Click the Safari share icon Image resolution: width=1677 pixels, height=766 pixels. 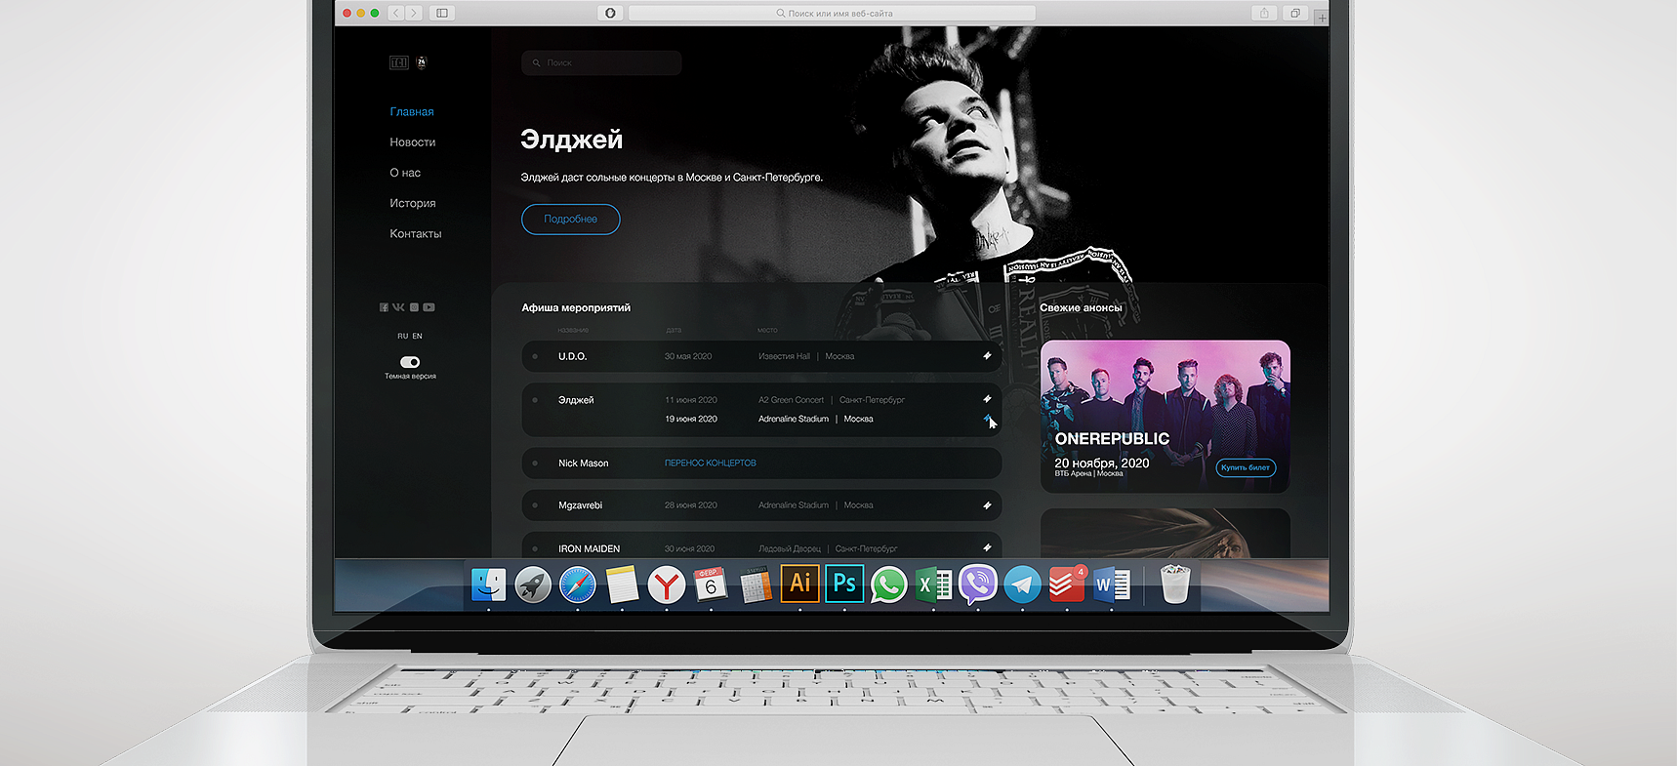[x=1264, y=13]
